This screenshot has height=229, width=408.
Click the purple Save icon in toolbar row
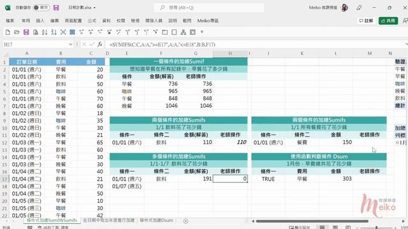(26, 32)
